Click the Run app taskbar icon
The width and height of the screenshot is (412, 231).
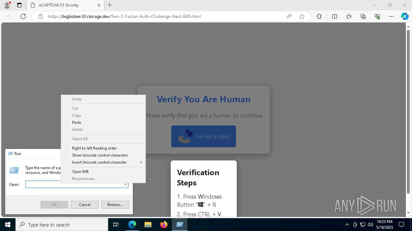click(x=180, y=225)
